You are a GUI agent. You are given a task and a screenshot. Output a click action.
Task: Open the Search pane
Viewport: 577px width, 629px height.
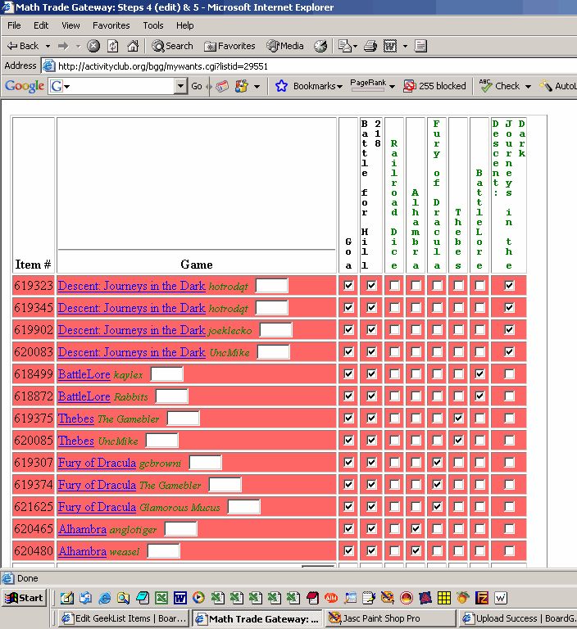point(173,46)
